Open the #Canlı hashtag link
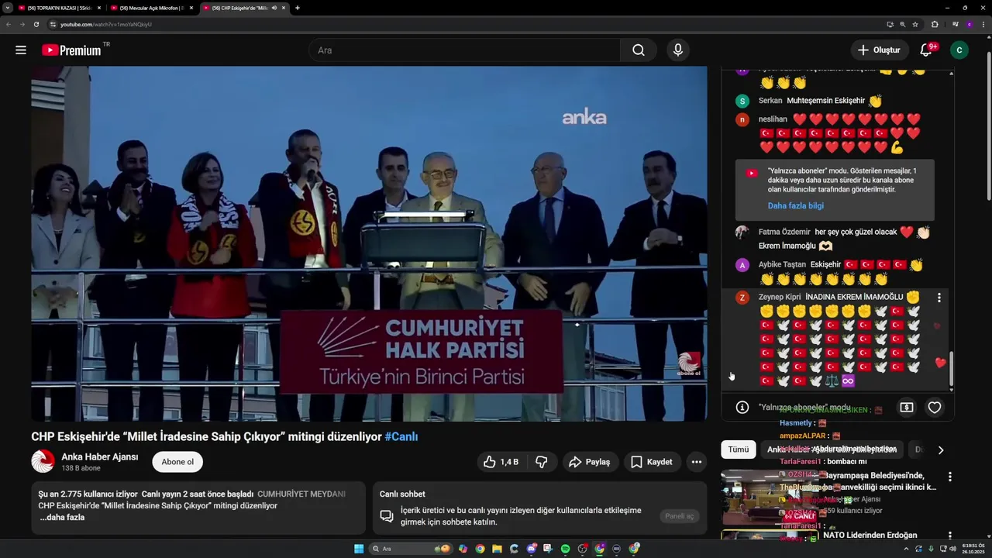This screenshot has height=558, width=992. 401,436
